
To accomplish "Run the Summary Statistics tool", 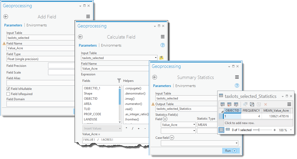I will tap(231, 151).
